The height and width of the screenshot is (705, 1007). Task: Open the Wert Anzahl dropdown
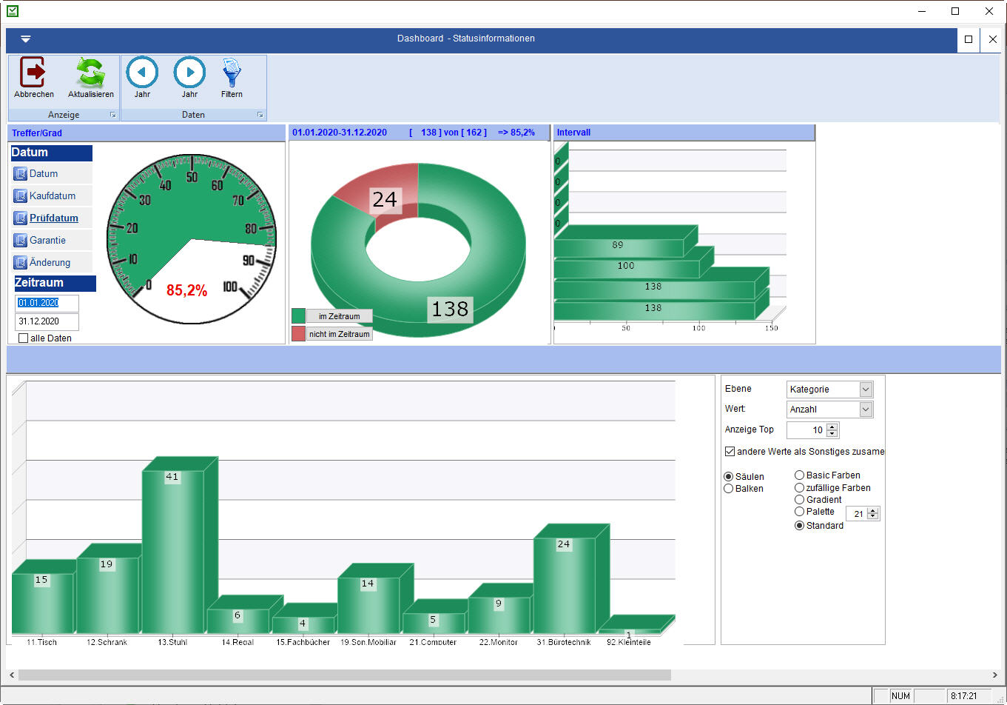(x=866, y=410)
